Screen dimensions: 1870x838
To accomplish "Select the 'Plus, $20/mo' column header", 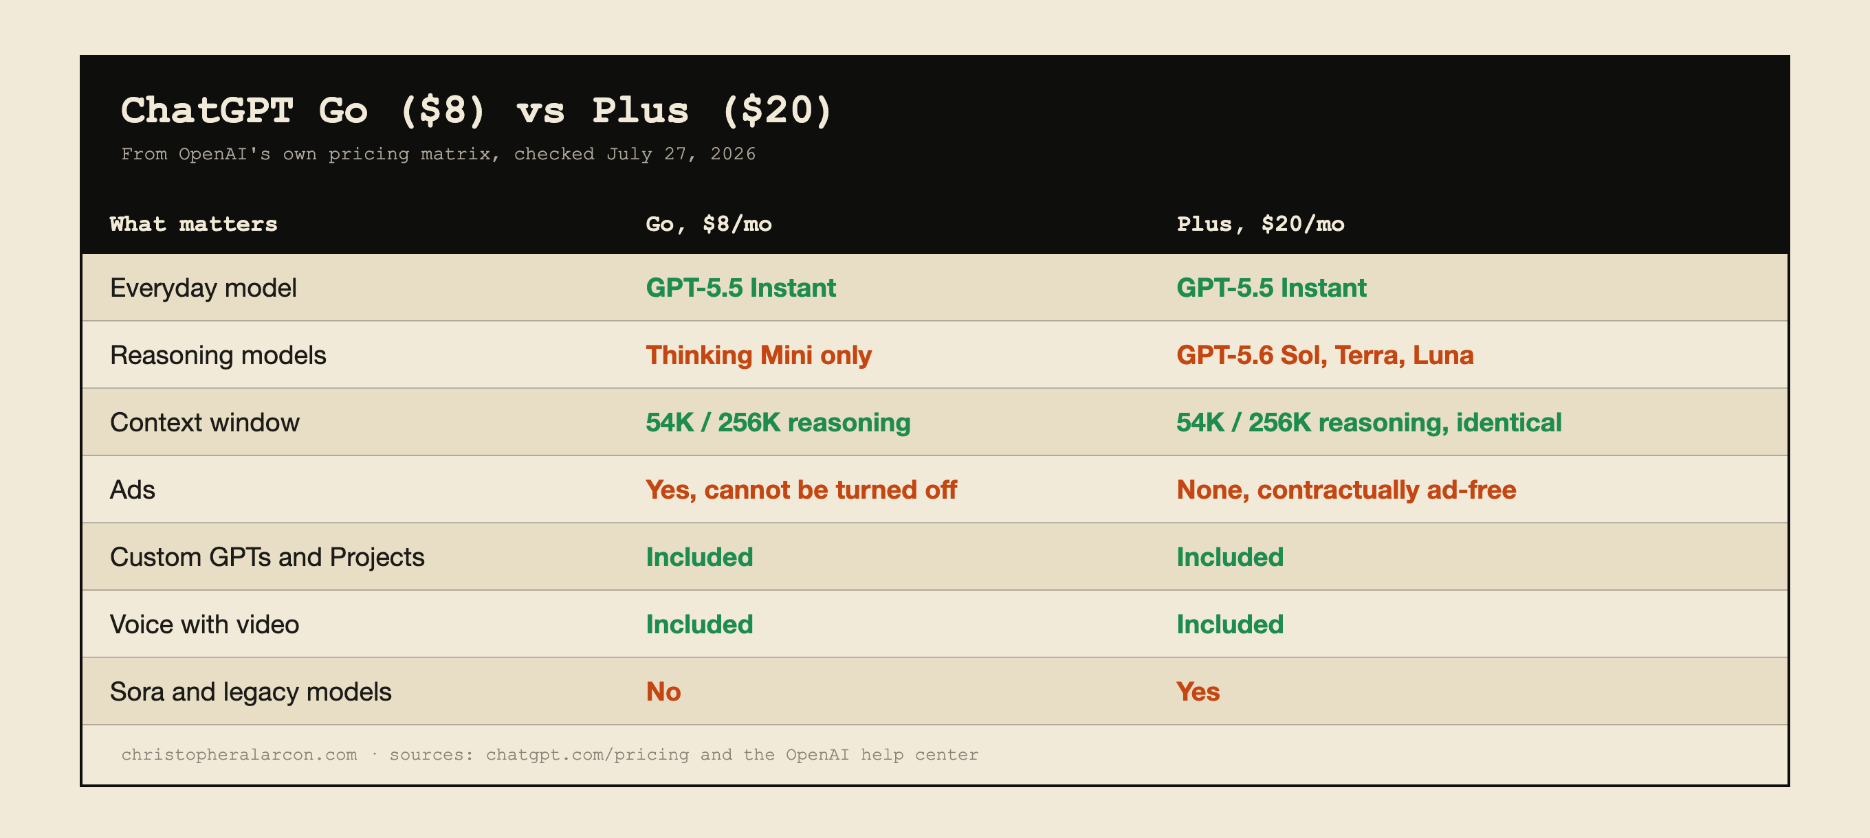I will coord(1260,223).
